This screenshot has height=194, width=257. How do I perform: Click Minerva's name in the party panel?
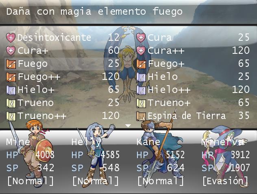(x=222, y=142)
